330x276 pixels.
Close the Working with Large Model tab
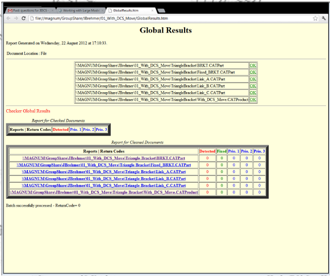click(x=102, y=10)
